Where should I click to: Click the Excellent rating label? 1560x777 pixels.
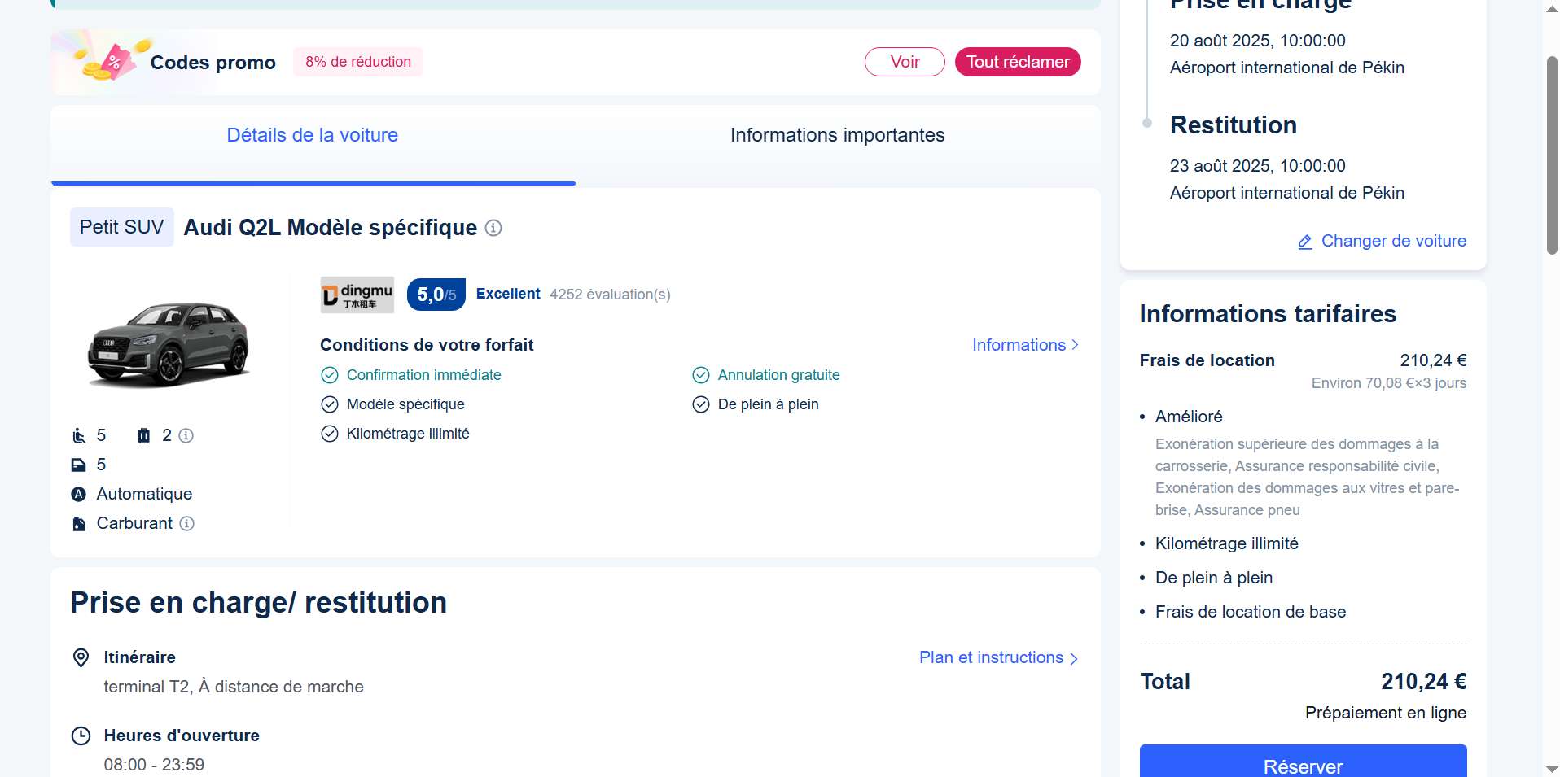508,294
